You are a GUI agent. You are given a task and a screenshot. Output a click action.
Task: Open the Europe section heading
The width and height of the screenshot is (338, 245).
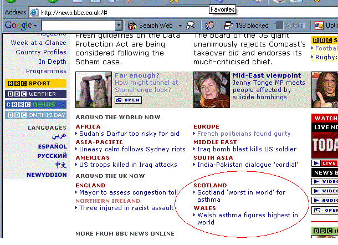tap(207, 126)
